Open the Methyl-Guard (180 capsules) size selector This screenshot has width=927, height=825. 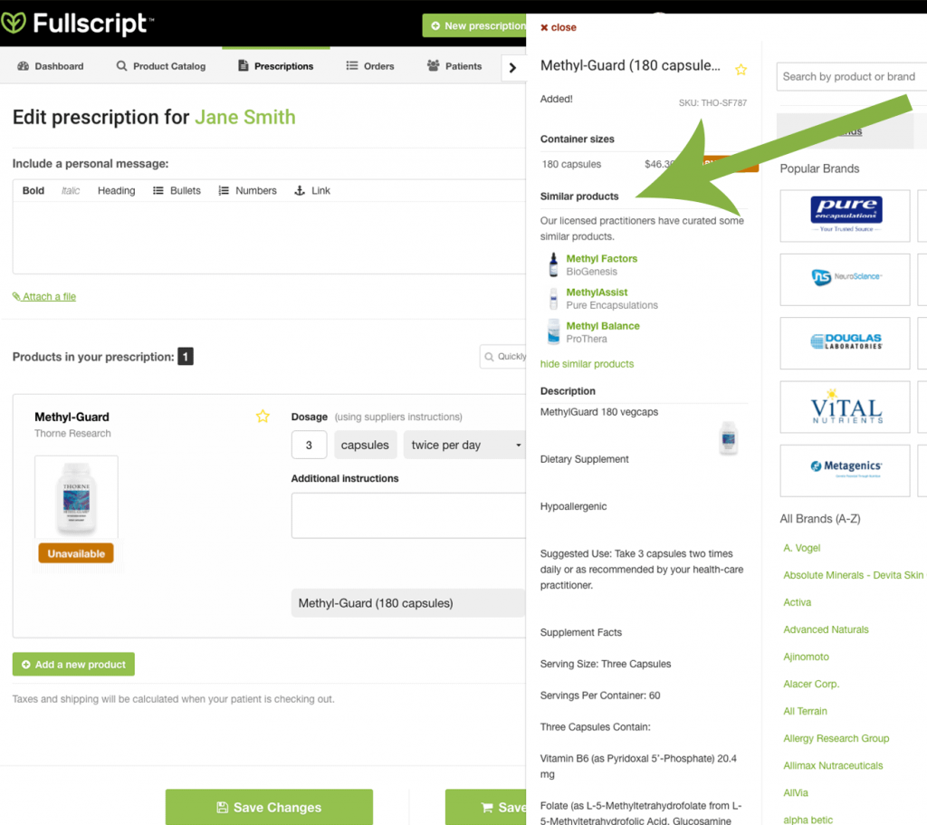coord(408,603)
